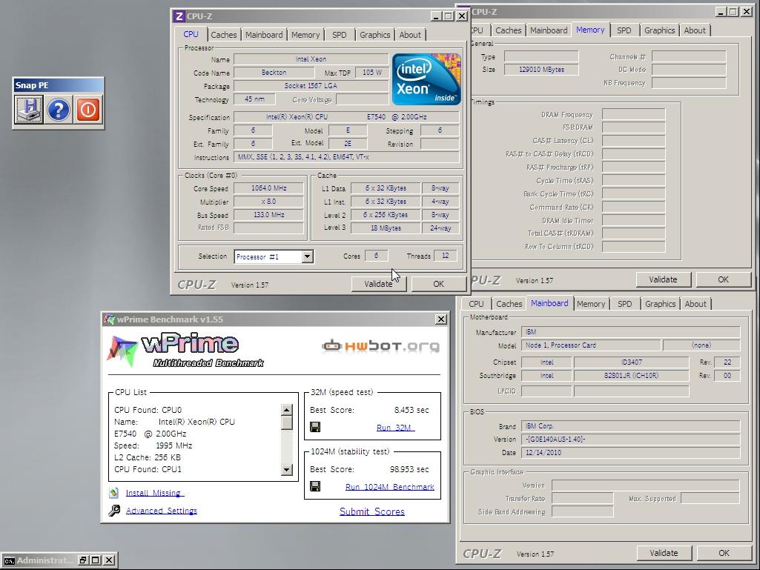Click the BIOS Version G0E140AUS field
The height and width of the screenshot is (570, 760).
coord(630,440)
